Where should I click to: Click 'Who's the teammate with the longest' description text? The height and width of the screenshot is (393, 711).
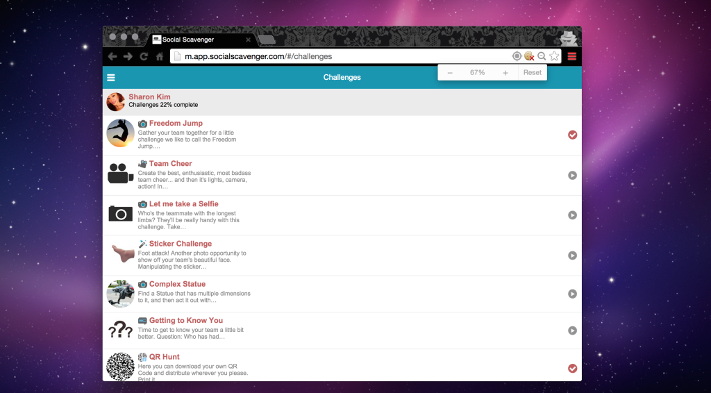coord(189,220)
